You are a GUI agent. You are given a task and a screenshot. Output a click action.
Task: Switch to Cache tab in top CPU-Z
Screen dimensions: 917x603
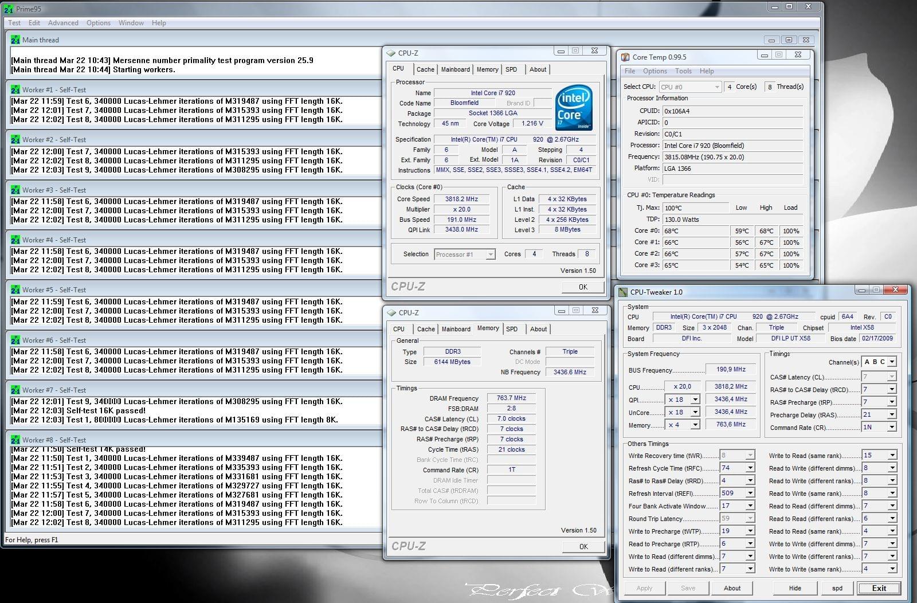(425, 69)
